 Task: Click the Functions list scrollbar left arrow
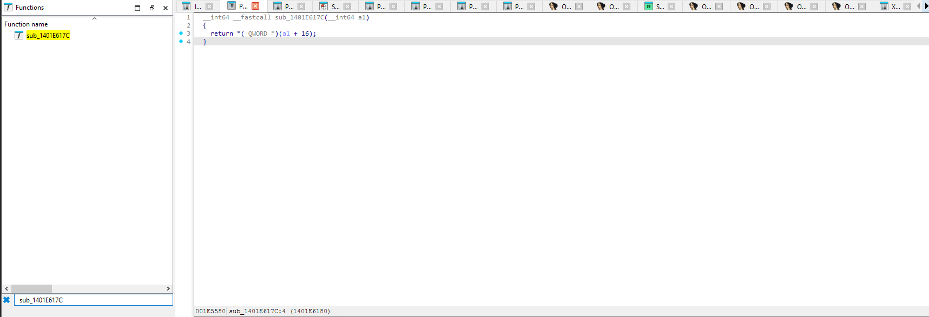pos(6,289)
